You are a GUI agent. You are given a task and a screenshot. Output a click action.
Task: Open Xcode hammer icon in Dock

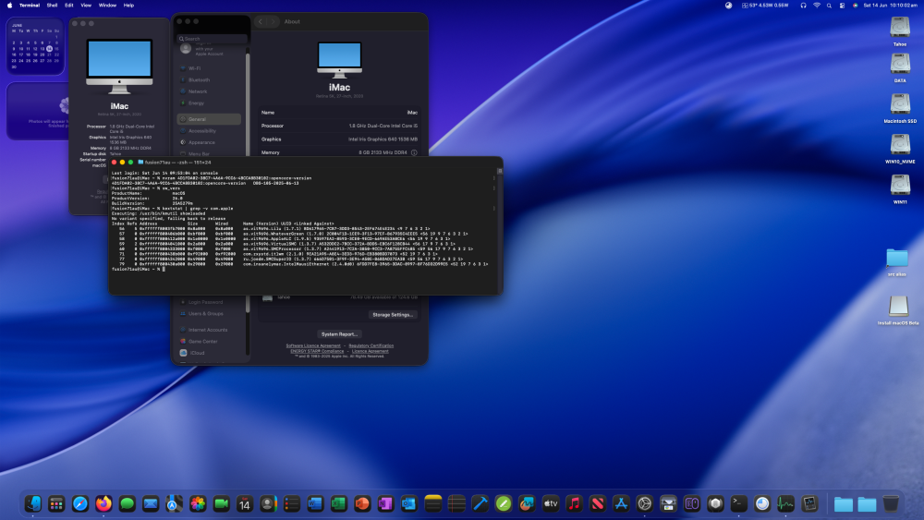(x=480, y=503)
